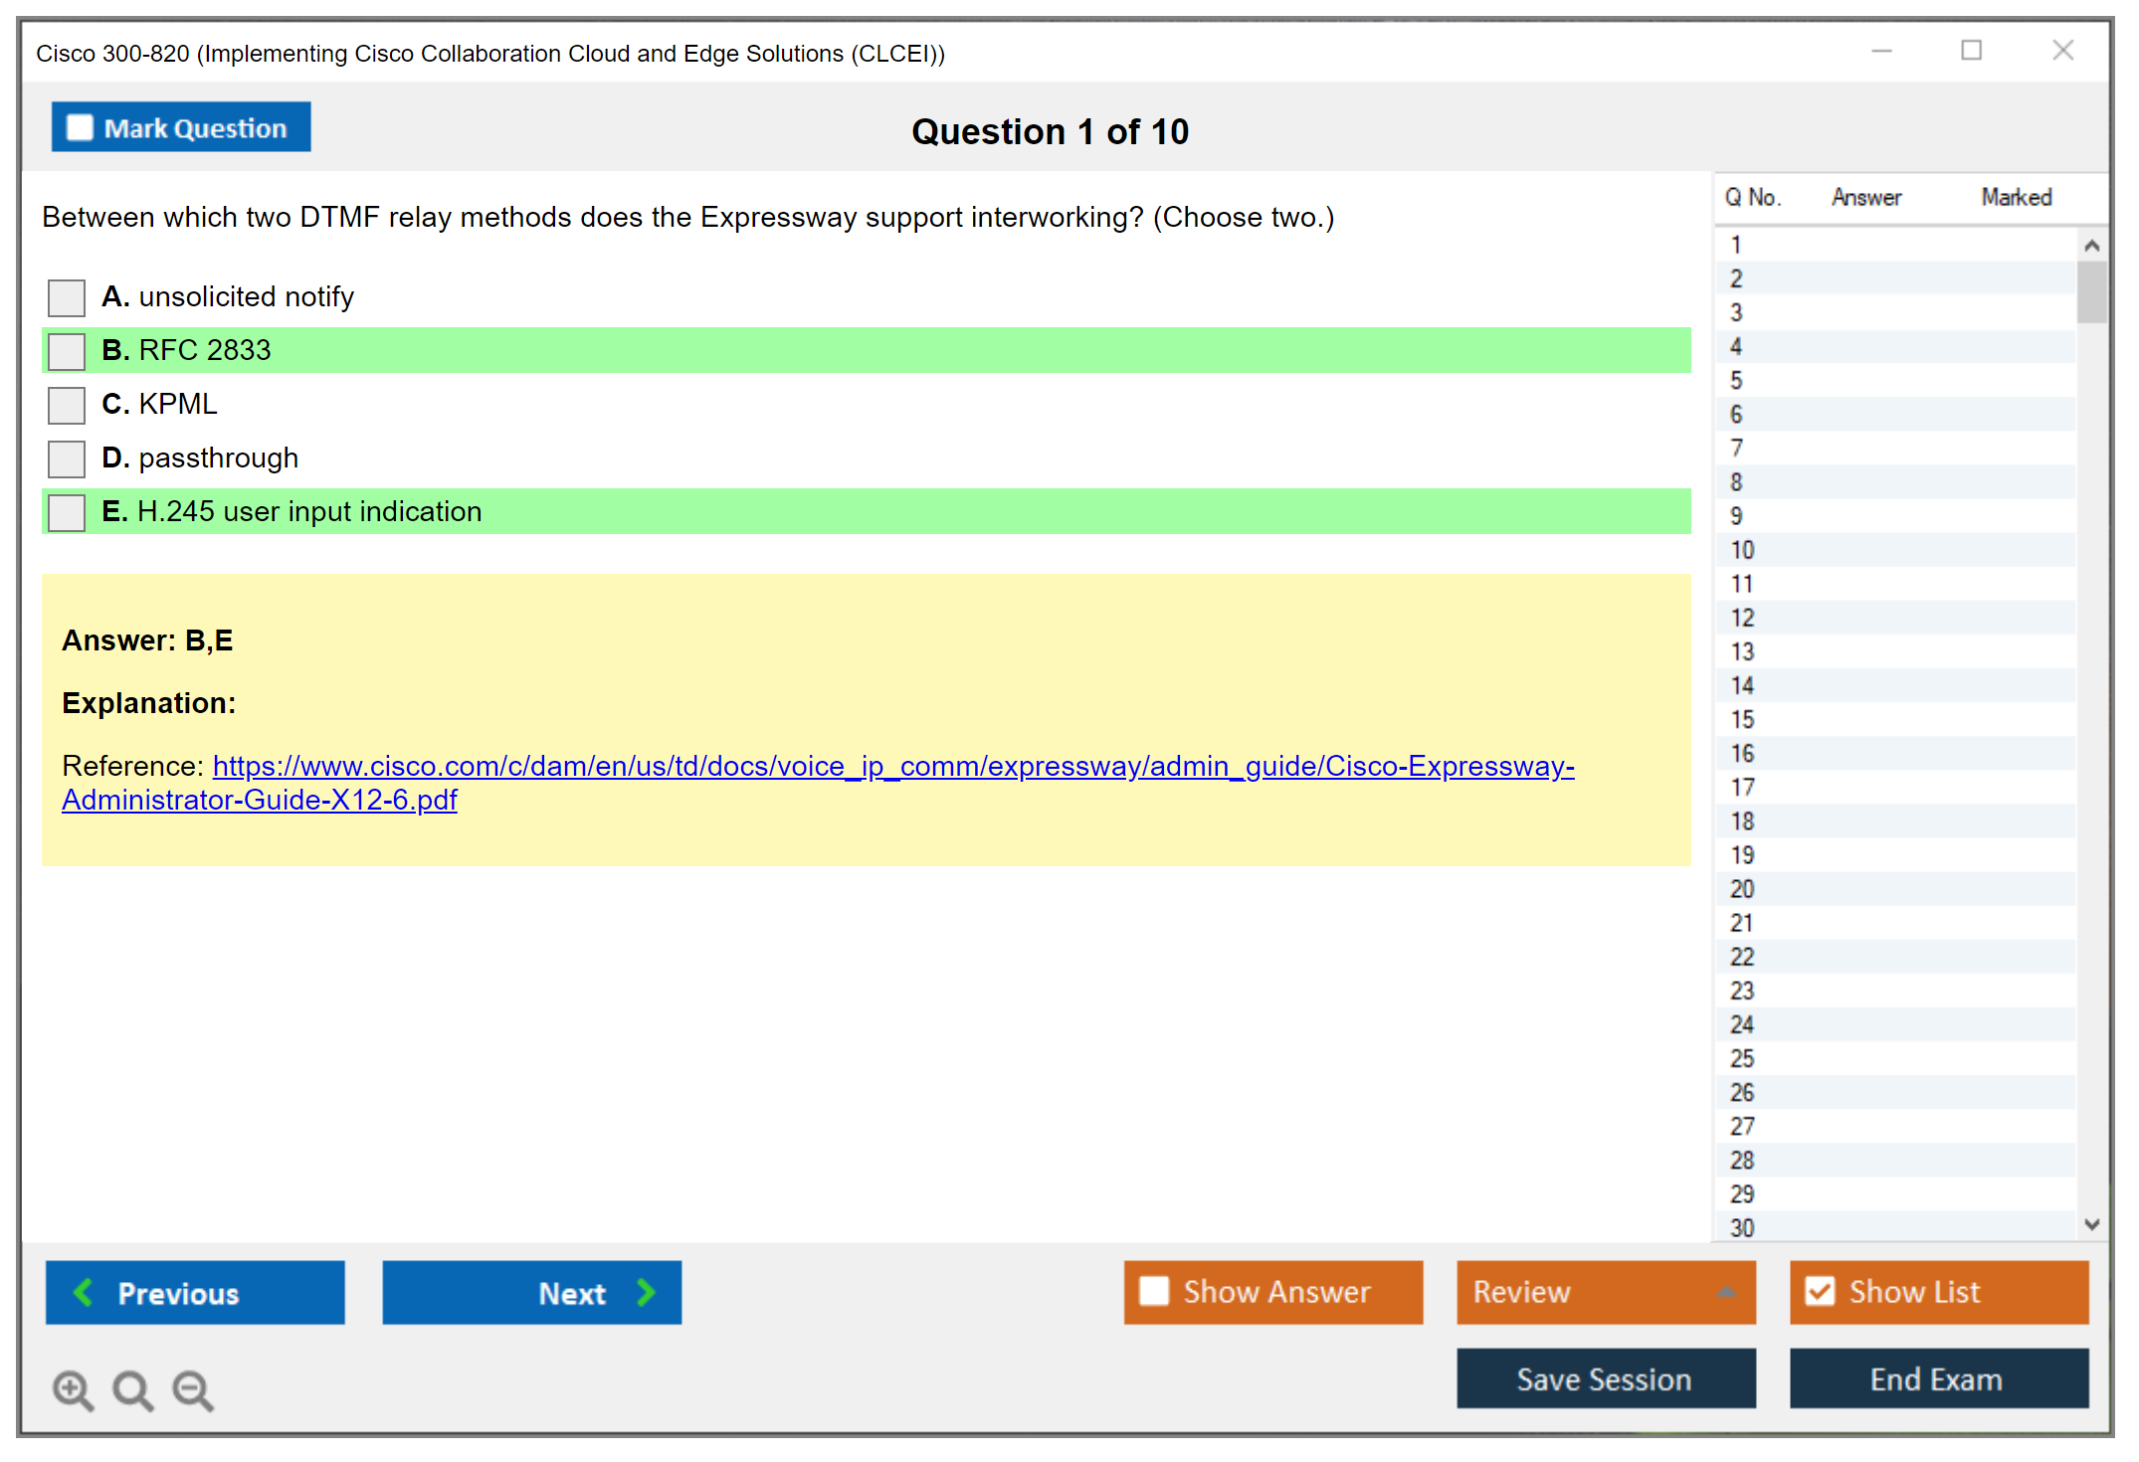Click the green left arrow on Previous
The width and height of the screenshot is (2139, 1462).
tap(84, 1292)
